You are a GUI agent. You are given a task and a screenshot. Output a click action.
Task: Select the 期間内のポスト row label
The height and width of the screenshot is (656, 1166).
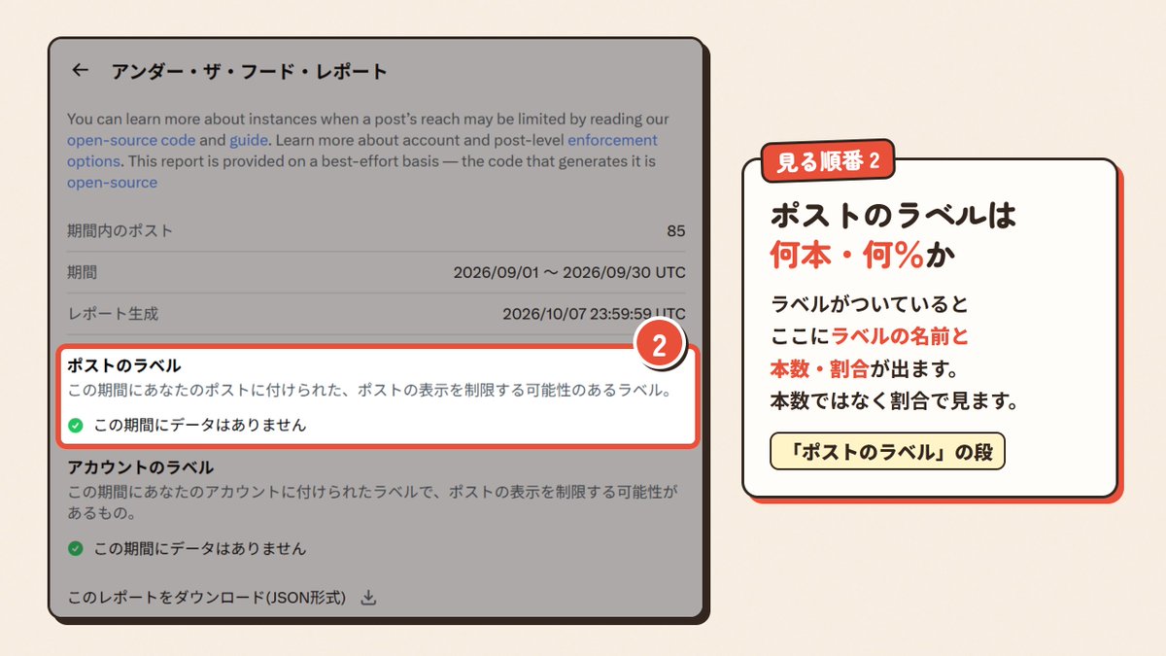(120, 231)
